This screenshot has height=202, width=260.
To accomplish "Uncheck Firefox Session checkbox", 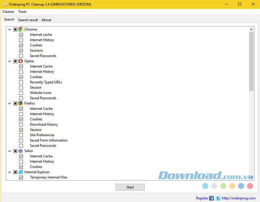I will 21,130.
